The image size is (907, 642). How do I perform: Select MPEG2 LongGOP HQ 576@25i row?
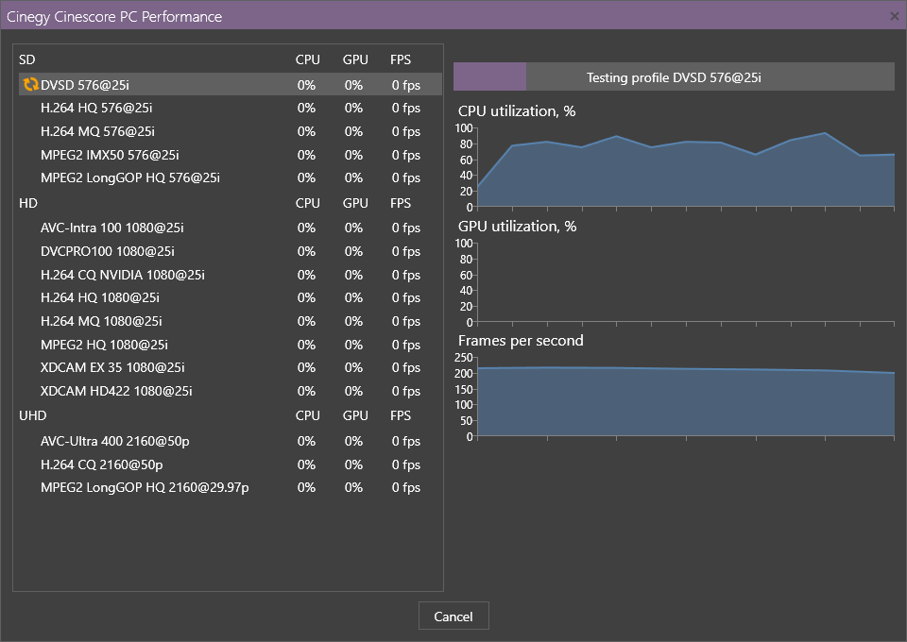pyautogui.click(x=231, y=178)
